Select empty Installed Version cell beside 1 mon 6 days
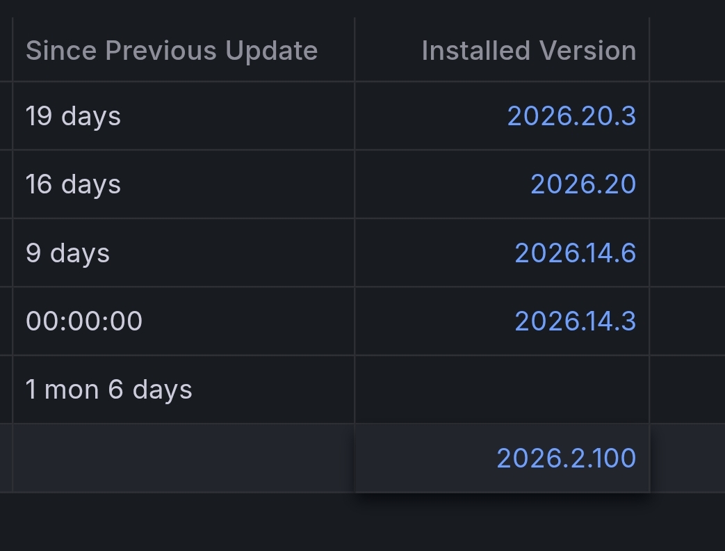The height and width of the screenshot is (551, 725). pos(502,390)
